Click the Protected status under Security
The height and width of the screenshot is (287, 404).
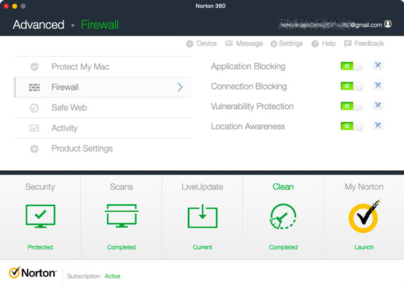[40, 247]
